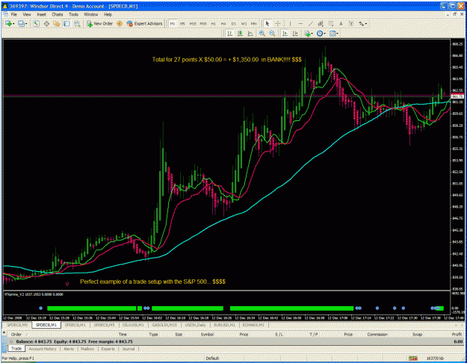Open the Profiles toolbar button
Viewport: 467px width, 363px height.
point(22,23)
